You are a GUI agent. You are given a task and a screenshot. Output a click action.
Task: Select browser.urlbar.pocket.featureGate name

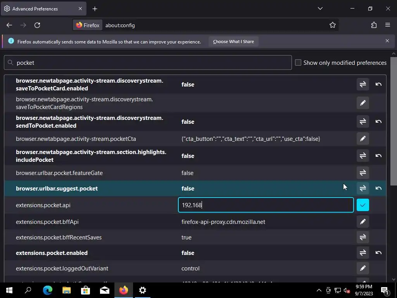point(59,173)
